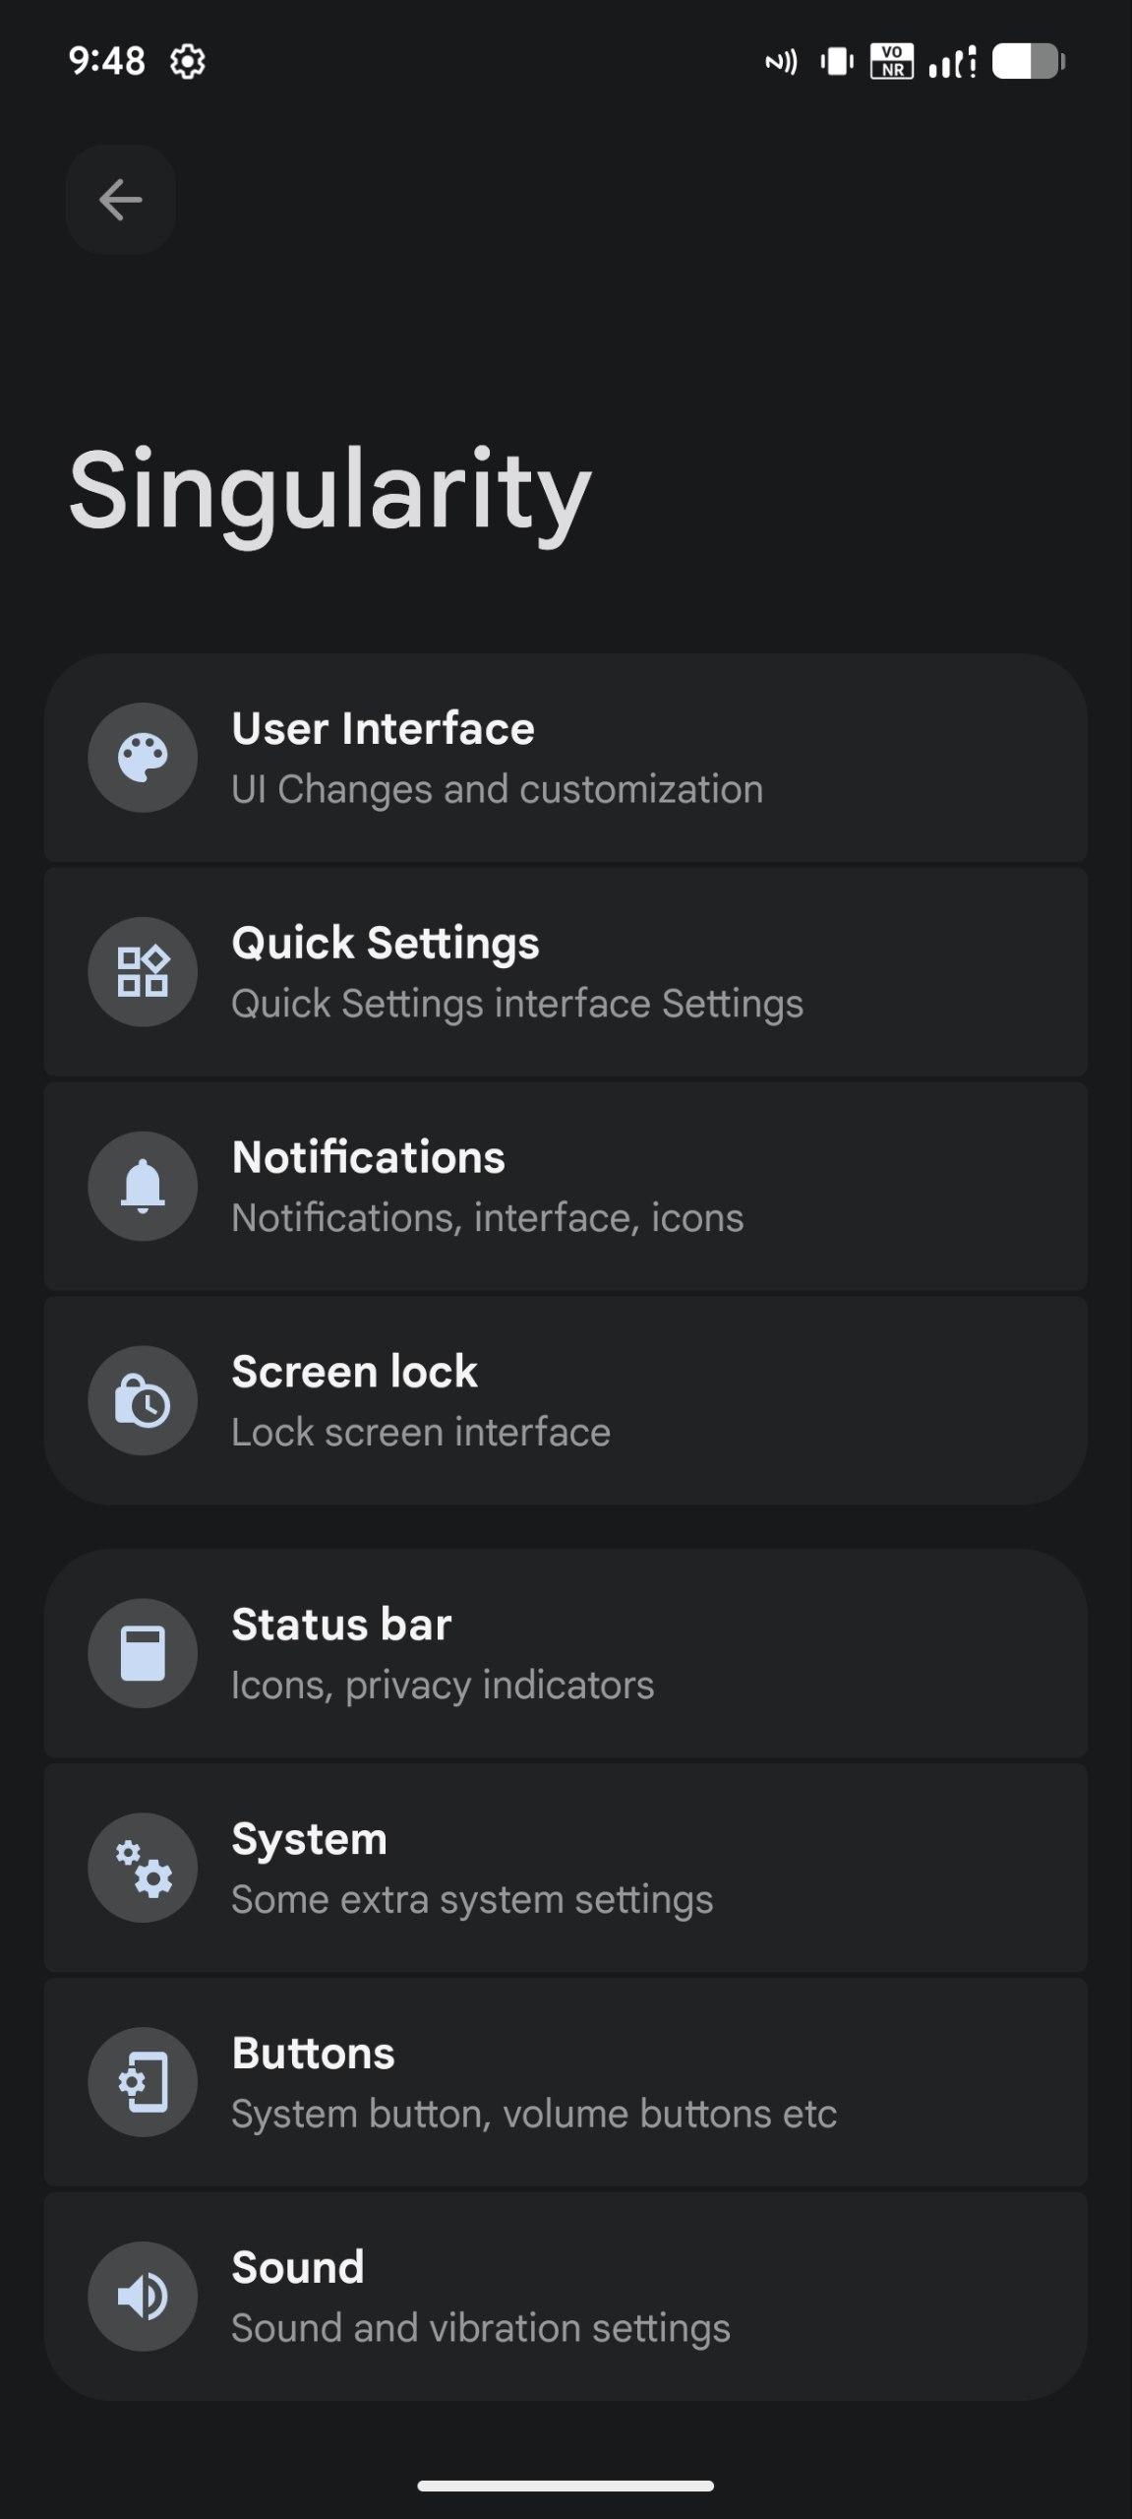The height and width of the screenshot is (2519, 1132).
Task: Tap the Buttons phone-gear icon
Action: (x=143, y=2082)
